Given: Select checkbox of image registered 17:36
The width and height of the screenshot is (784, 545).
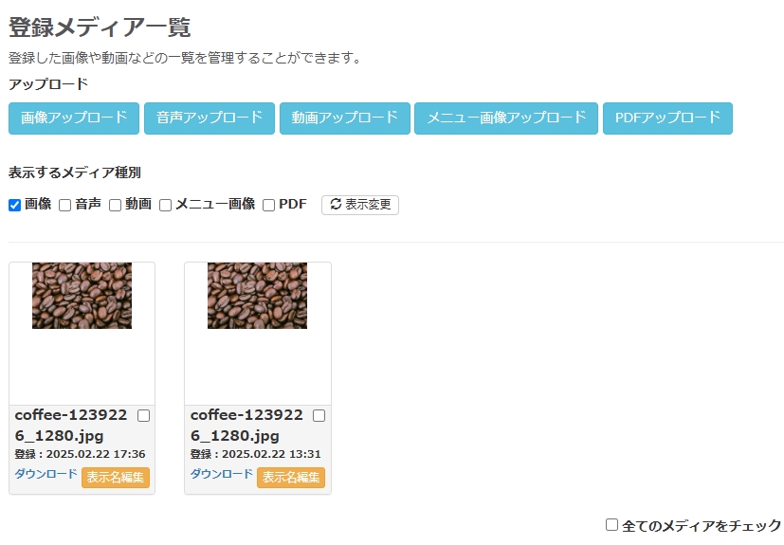Looking at the screenshot, I should (143, 415).
